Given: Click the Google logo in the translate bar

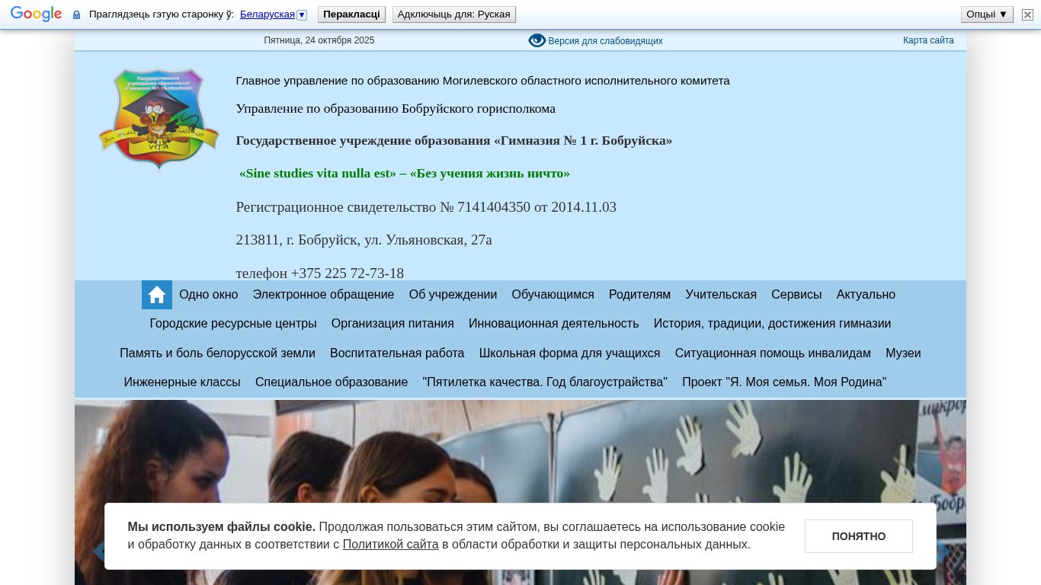Looking at the screenshot, I should [x=36, y=14].
